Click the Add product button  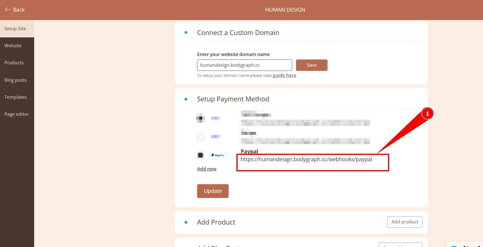404,222
